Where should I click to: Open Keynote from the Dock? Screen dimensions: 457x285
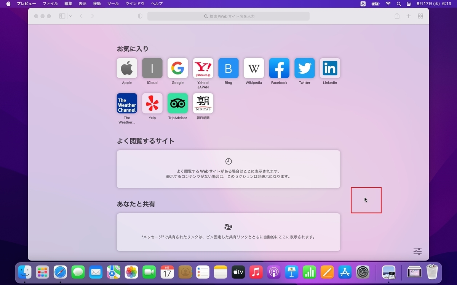292,272
